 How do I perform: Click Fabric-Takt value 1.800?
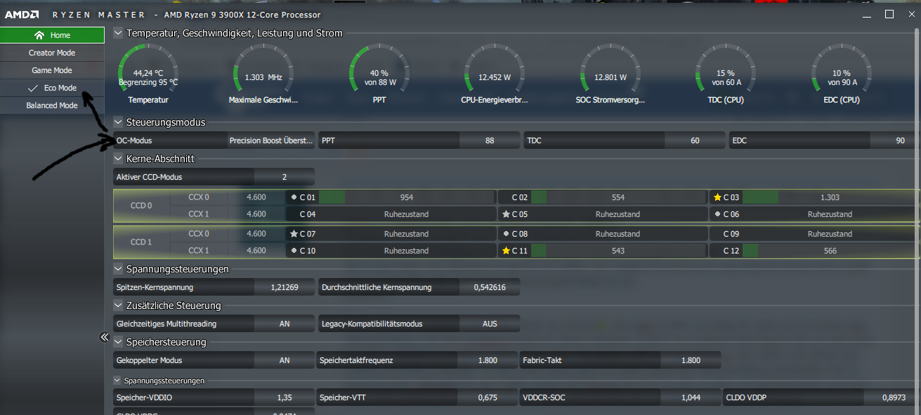coord(691,360)
